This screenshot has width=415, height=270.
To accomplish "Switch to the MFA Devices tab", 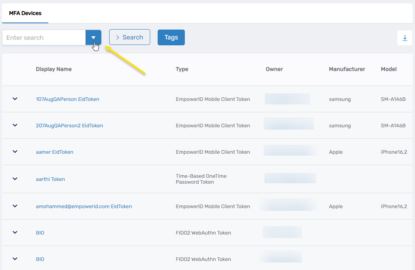I will (x=25, y=13).
